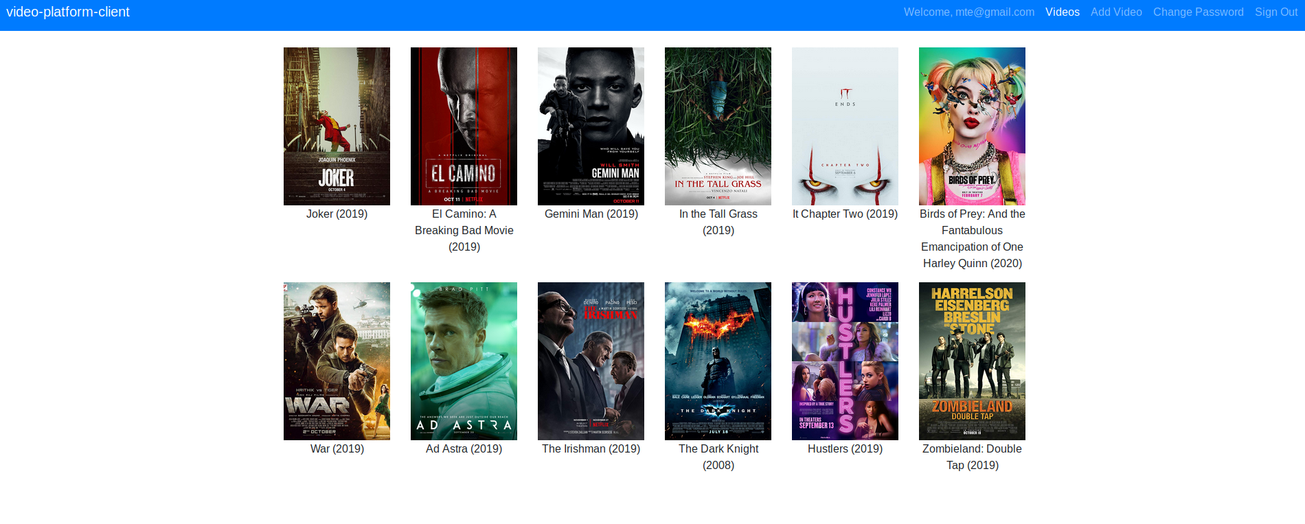The width and height of the screenshot is (1305, 524).
Task: Click 'In the Tall Grass (2019)' title
Action: tap(718, 223)
